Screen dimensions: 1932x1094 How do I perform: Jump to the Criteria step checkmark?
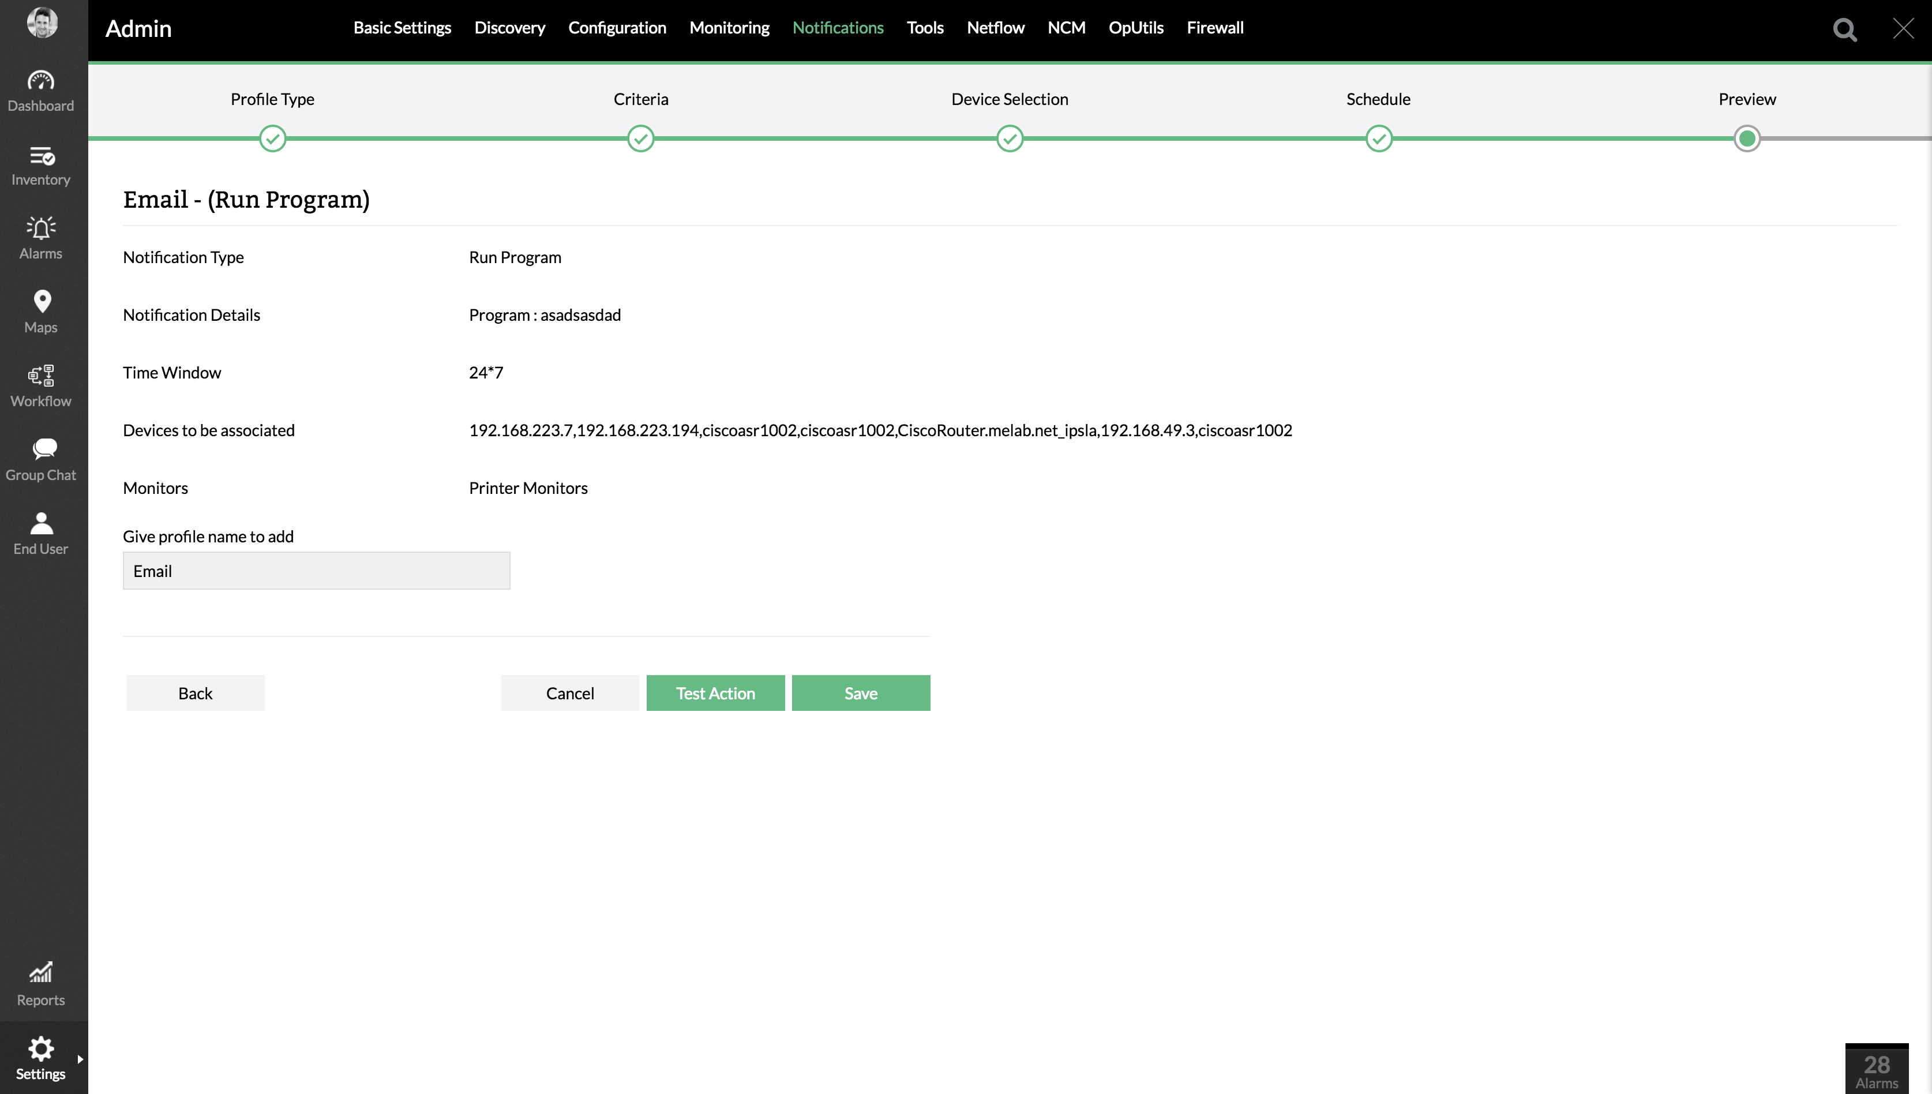click(x=640, y=139)
